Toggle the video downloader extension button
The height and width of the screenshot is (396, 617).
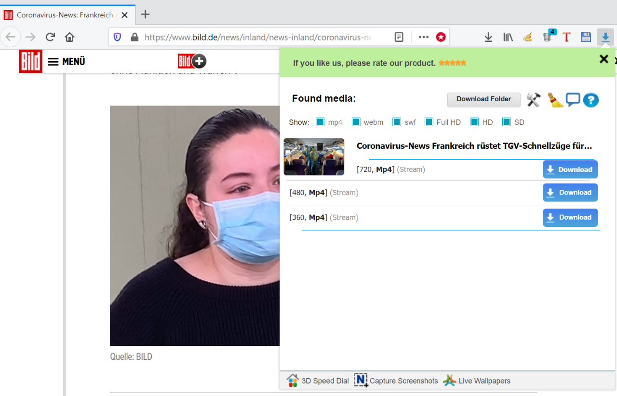605,37
